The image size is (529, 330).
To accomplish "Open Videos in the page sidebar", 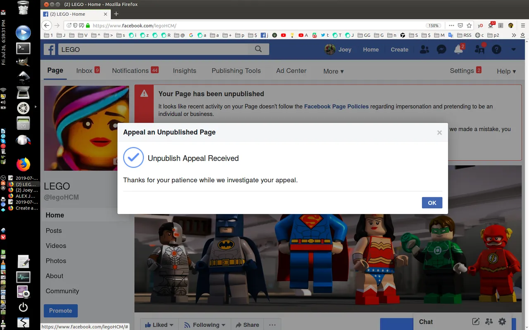I will pos(56,245).
